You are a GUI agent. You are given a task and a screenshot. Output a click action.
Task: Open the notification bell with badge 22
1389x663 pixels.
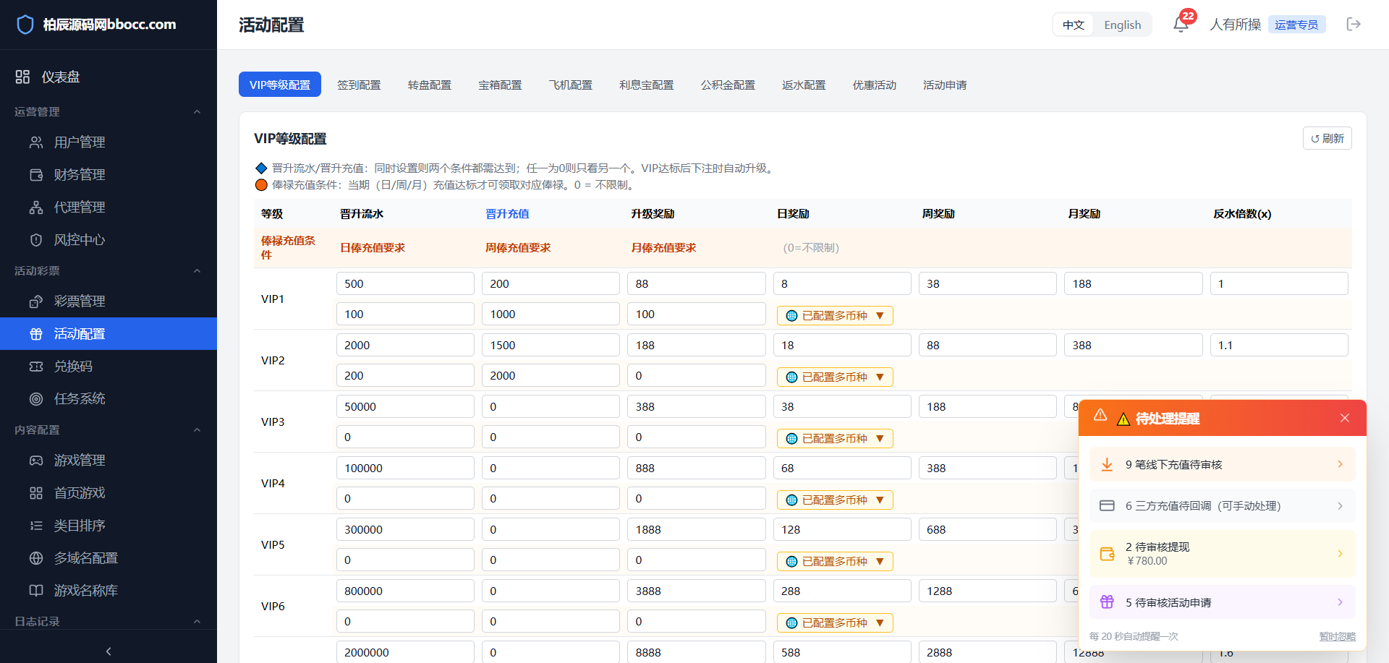pyautogui.click(x=1181, y=25)
